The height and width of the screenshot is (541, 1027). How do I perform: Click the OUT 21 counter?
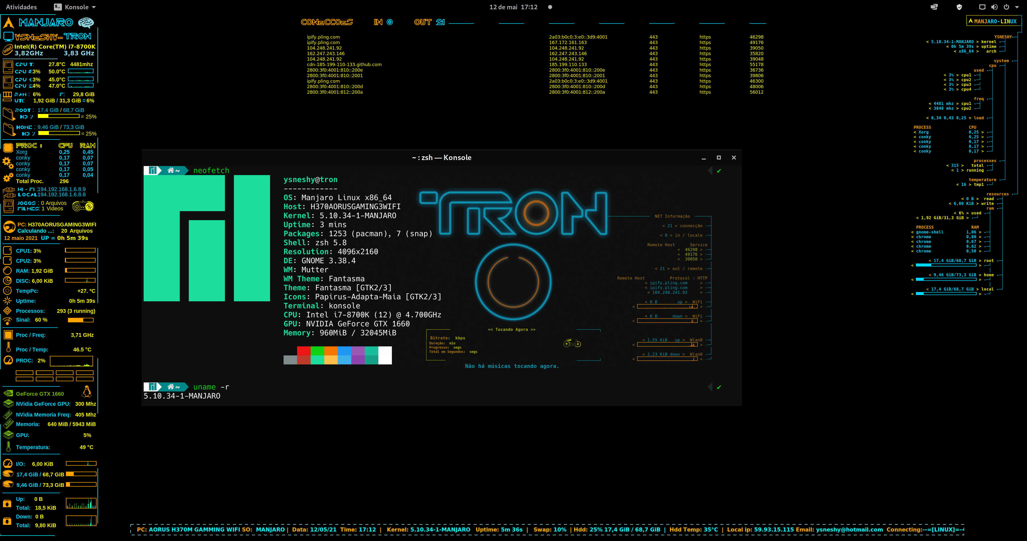click(429, 22)
